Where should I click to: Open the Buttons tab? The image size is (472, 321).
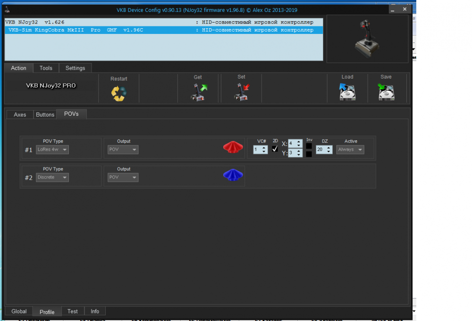click(45, 115)
